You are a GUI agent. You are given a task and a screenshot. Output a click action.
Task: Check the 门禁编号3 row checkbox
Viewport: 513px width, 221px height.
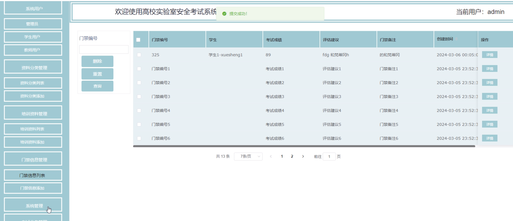(139, 97)
